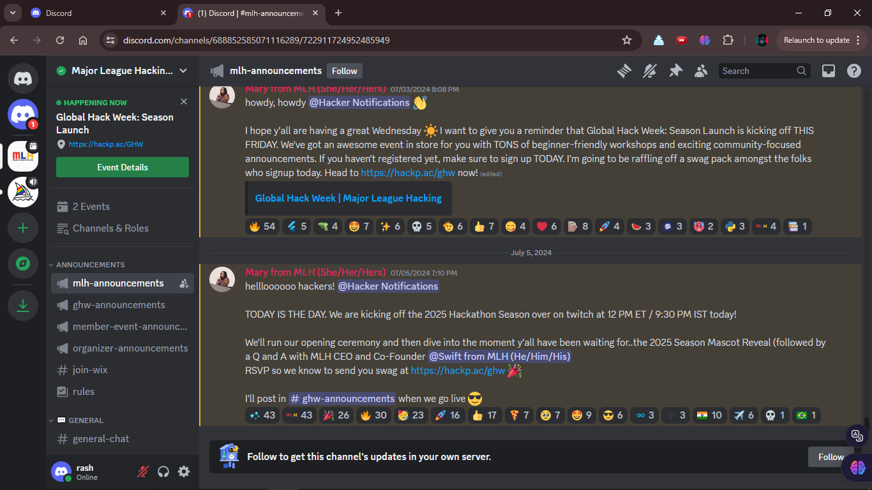The height and width of the screenshot is (490, 872).
Task: Open Global Hack Week embed link
Action: [x=348, y=198]
